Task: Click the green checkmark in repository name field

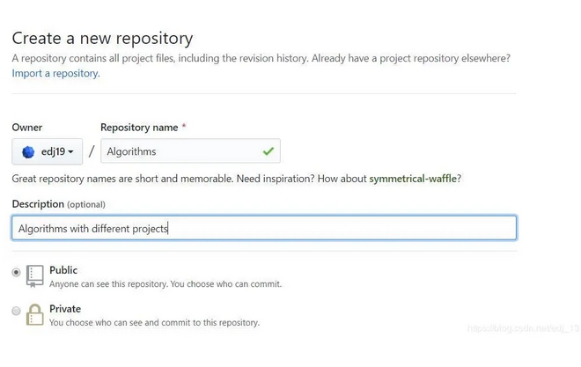Action: coord(268,151)
